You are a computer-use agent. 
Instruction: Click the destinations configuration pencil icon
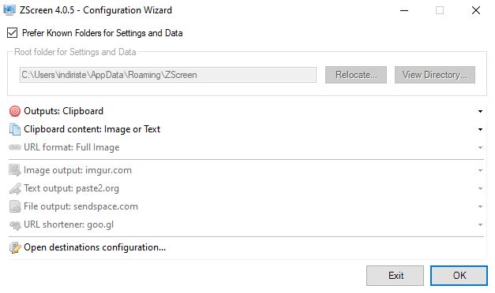(x=15, y=247)
